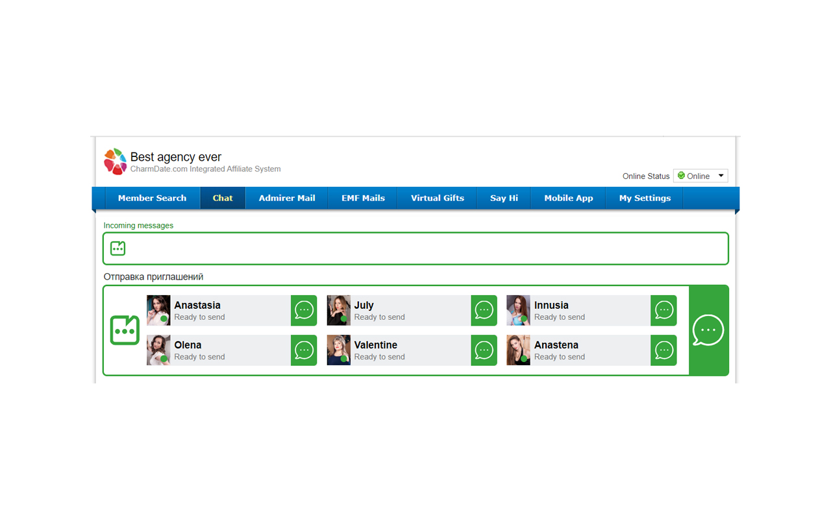Click the chat bubble icon next to Olena
831x519 pixels.
point(304,350)
